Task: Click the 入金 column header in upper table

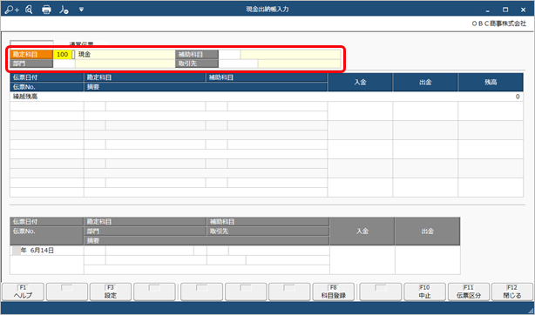Action: pyautogui.click(x=360, y=82)
